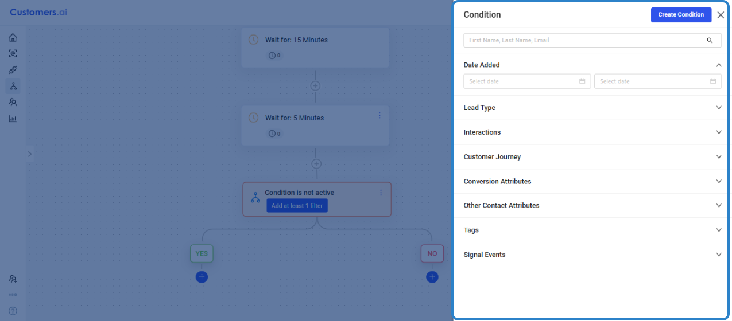Add a step under the YES branch
This screenshot has width=732, height=321.
(202, 277)
